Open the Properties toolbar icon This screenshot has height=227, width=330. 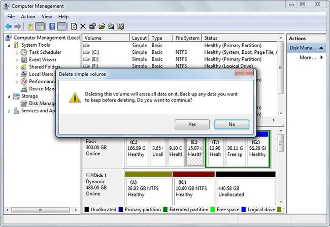pyautogui.click(x=92, y=26)
